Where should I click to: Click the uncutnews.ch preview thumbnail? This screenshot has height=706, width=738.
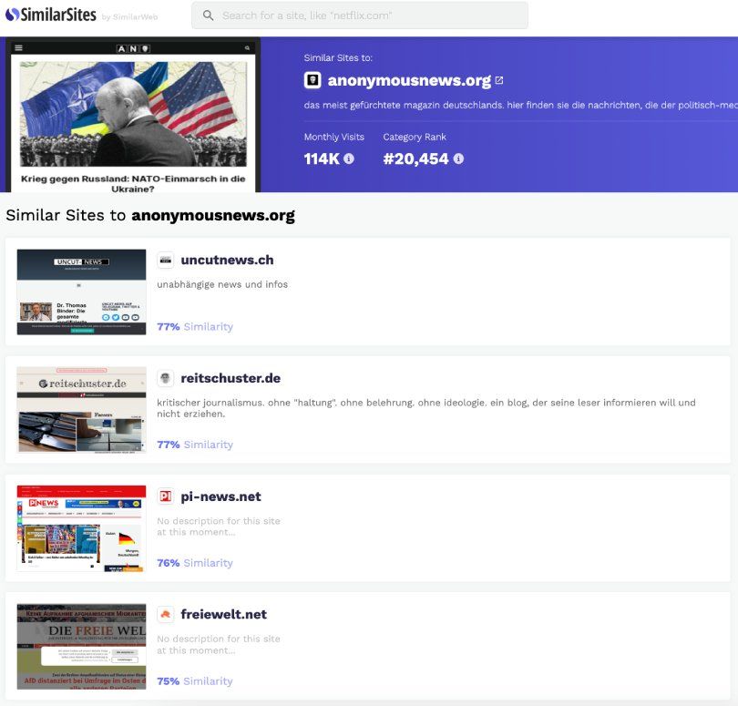tap(81, 292)
